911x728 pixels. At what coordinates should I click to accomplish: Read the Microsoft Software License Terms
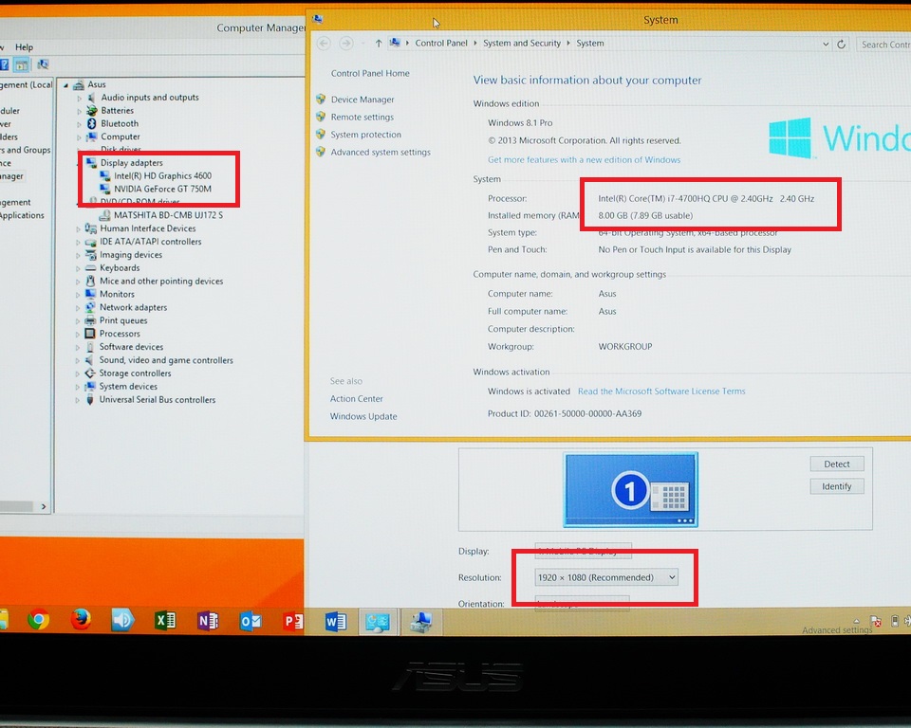coord(661,391)
